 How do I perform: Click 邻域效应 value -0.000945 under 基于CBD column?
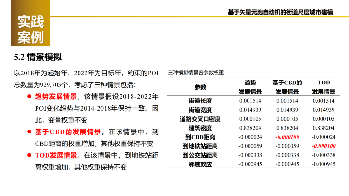click(x=287, y=164)
